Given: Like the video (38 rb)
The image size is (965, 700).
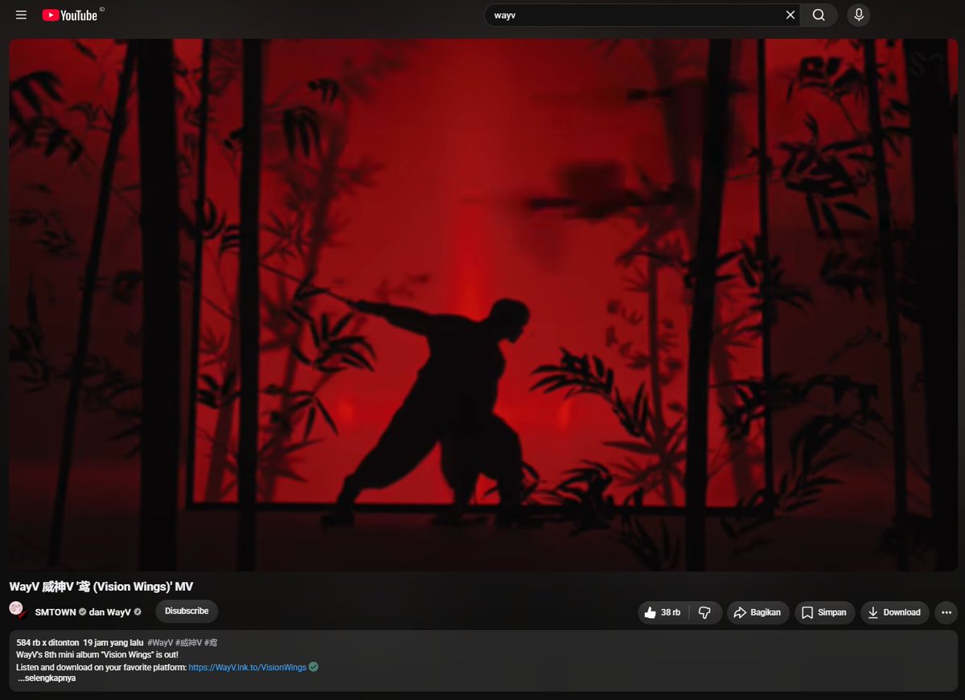Looking at the screenshot, I should [x=664, y=612].
